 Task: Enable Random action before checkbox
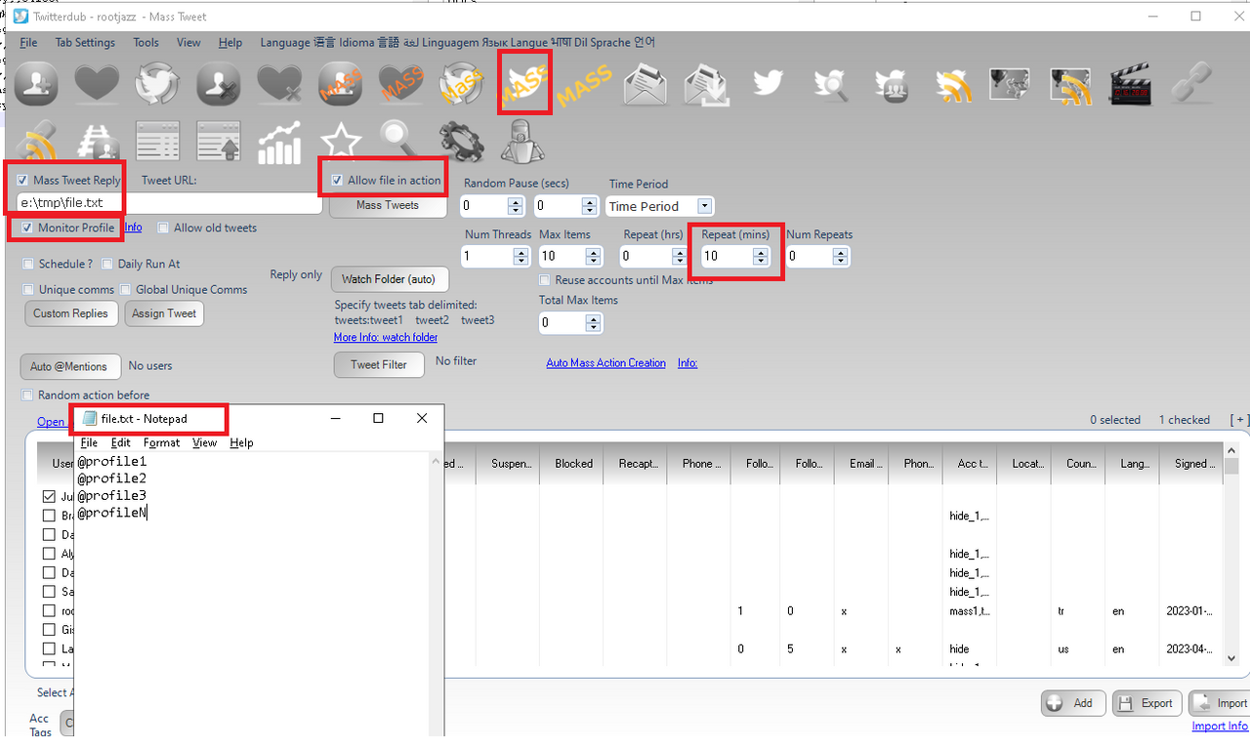pos(27,395)
